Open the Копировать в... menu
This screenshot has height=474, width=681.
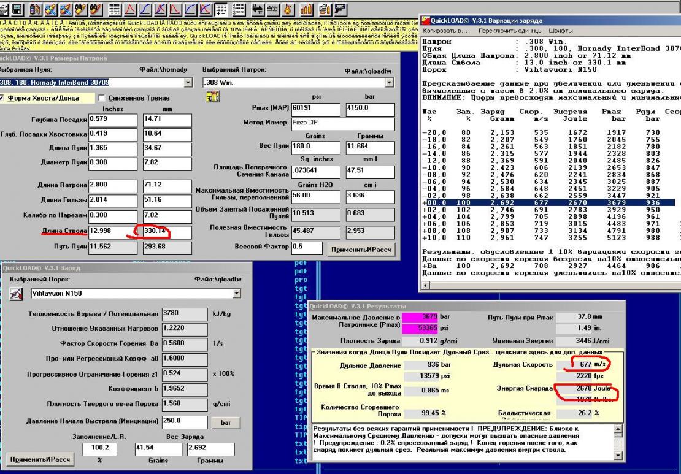tap(445, 31)
